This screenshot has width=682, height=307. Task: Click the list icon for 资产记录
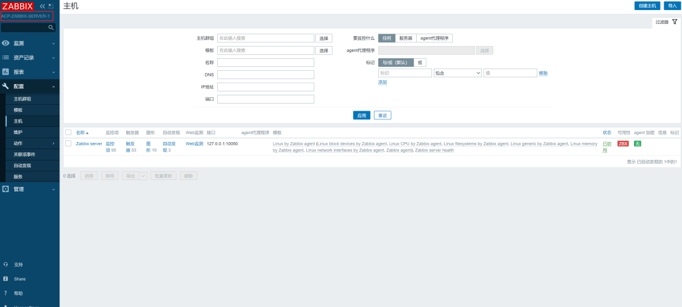6,57
